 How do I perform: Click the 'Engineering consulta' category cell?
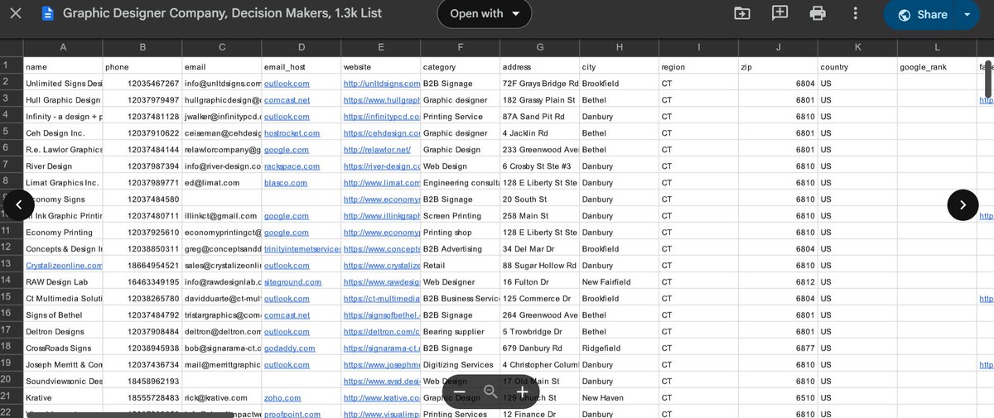coord(460,183)
